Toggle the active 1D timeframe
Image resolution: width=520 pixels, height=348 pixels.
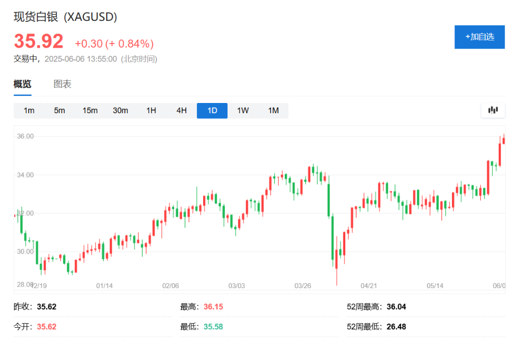pos(212,110)
